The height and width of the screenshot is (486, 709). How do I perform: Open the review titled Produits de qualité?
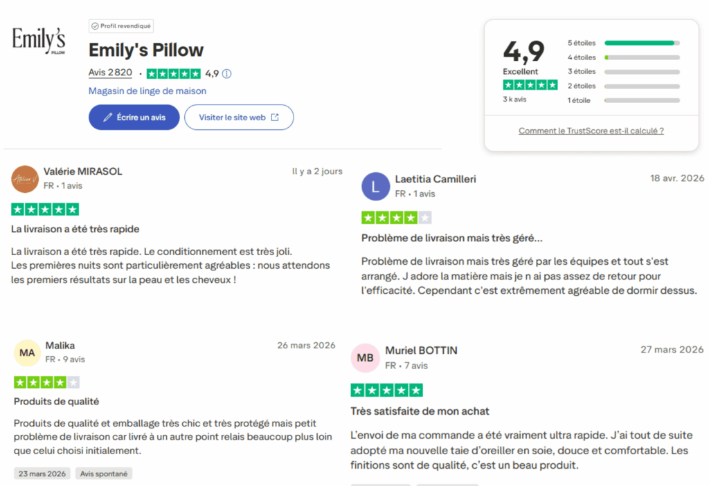[56, 401]
